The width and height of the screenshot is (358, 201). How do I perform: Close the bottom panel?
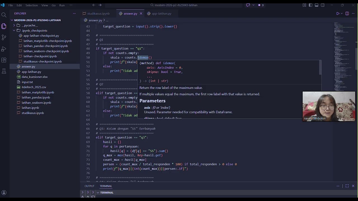point(353,186)
